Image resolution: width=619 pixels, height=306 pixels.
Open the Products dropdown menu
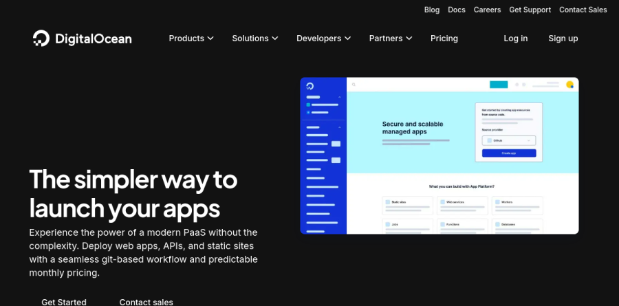click(191, 39)
